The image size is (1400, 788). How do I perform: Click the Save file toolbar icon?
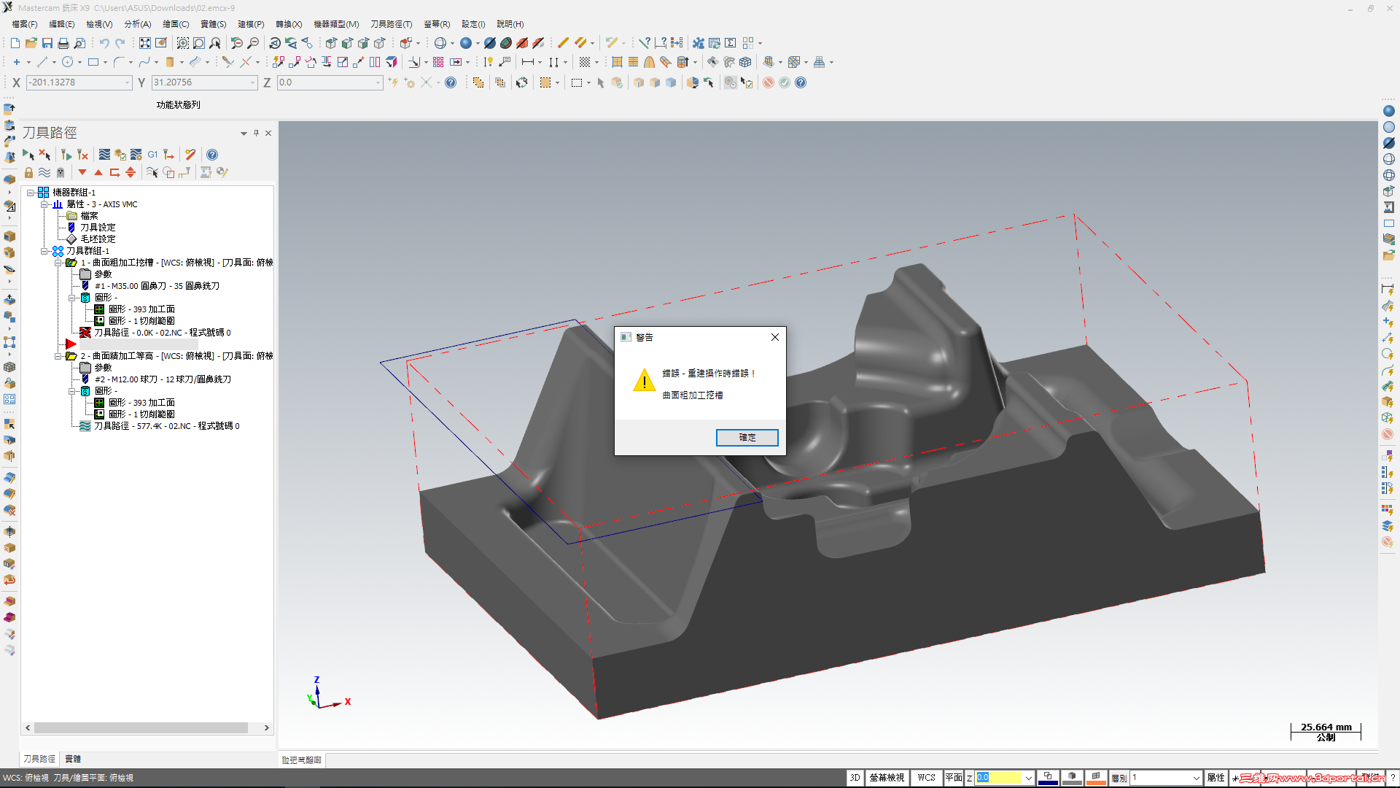[47, 43]
